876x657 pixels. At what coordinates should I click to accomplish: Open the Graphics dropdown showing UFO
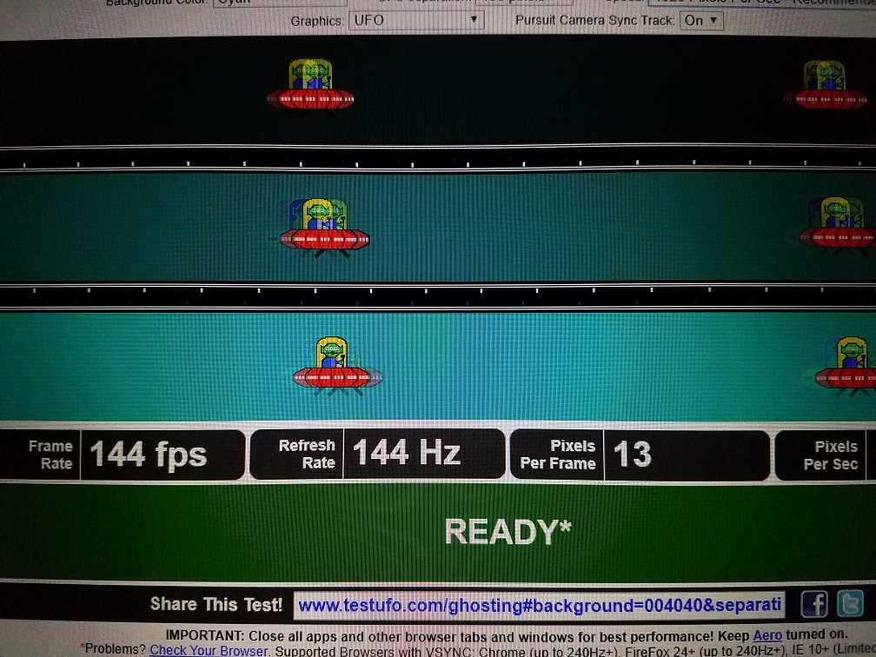pos(416,21)
